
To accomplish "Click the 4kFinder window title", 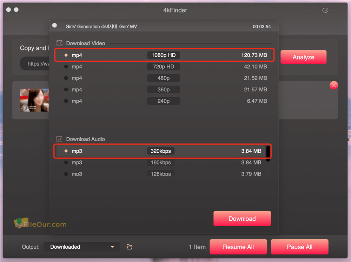I will [x=175, y=10].
